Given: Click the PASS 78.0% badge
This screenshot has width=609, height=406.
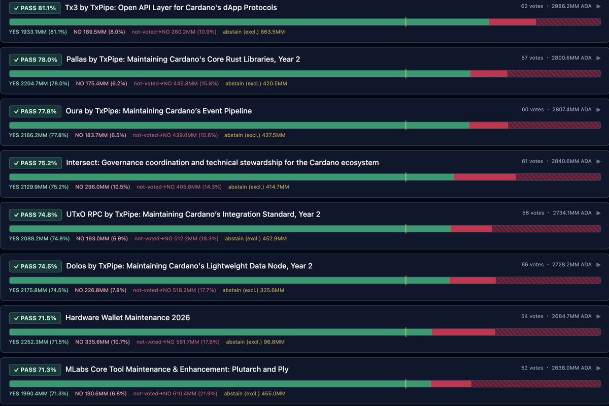Looking at the screenshot, I should point(36,59).
